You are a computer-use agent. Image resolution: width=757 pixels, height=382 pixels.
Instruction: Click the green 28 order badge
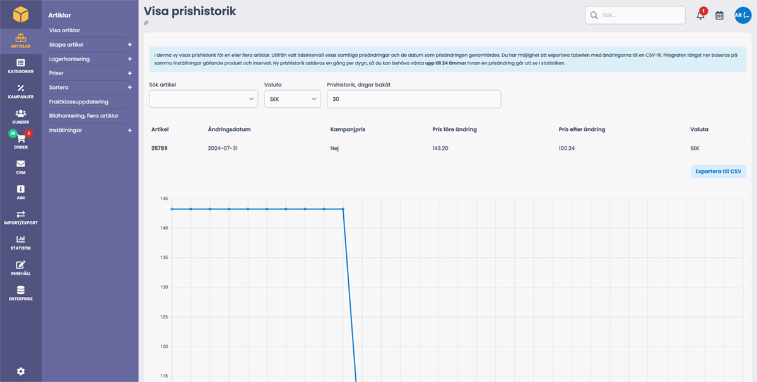click(13, 134)
